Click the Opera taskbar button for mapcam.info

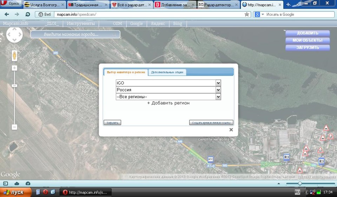(85, 192)
